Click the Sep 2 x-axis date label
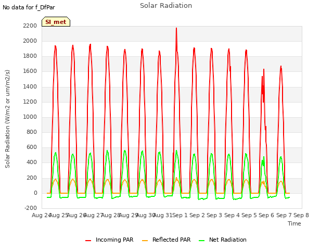 coord(197,215)
